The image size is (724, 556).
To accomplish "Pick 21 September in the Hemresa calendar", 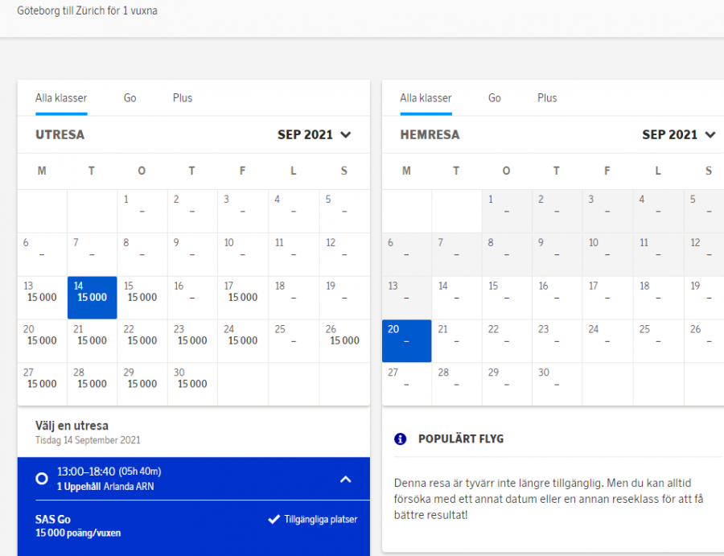I will [x=456, y=341].
